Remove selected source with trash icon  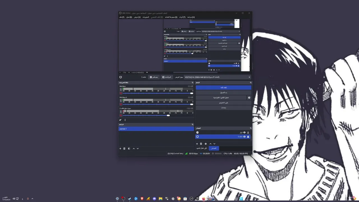[x=201, y=144]
